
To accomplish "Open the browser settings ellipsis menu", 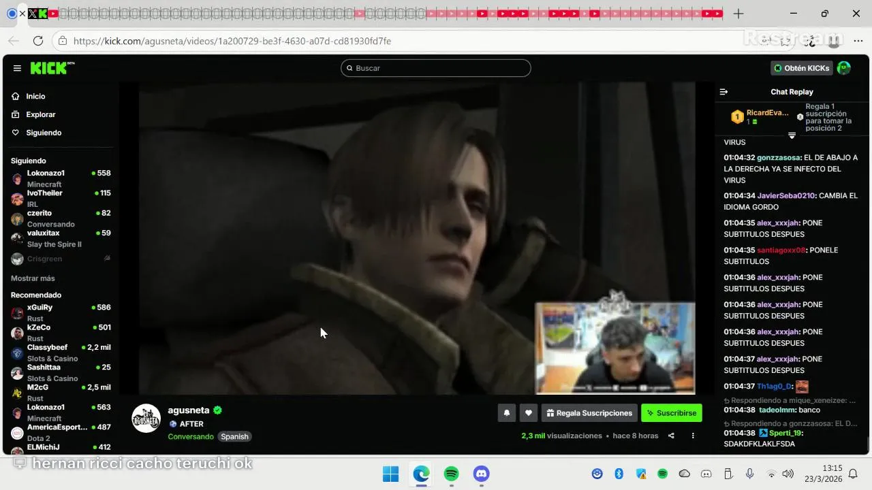I will point(858,41).
